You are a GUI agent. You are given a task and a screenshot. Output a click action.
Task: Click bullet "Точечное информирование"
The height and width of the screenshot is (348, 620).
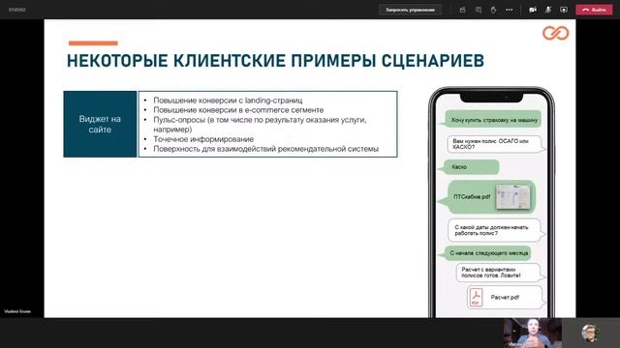tap(203, 139)
